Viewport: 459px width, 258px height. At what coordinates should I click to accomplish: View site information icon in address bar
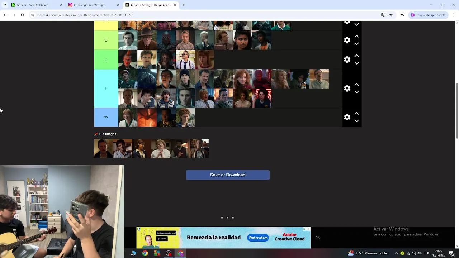click(x=33, y=15)
